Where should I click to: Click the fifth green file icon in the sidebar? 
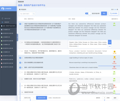(x=2, y=52)
